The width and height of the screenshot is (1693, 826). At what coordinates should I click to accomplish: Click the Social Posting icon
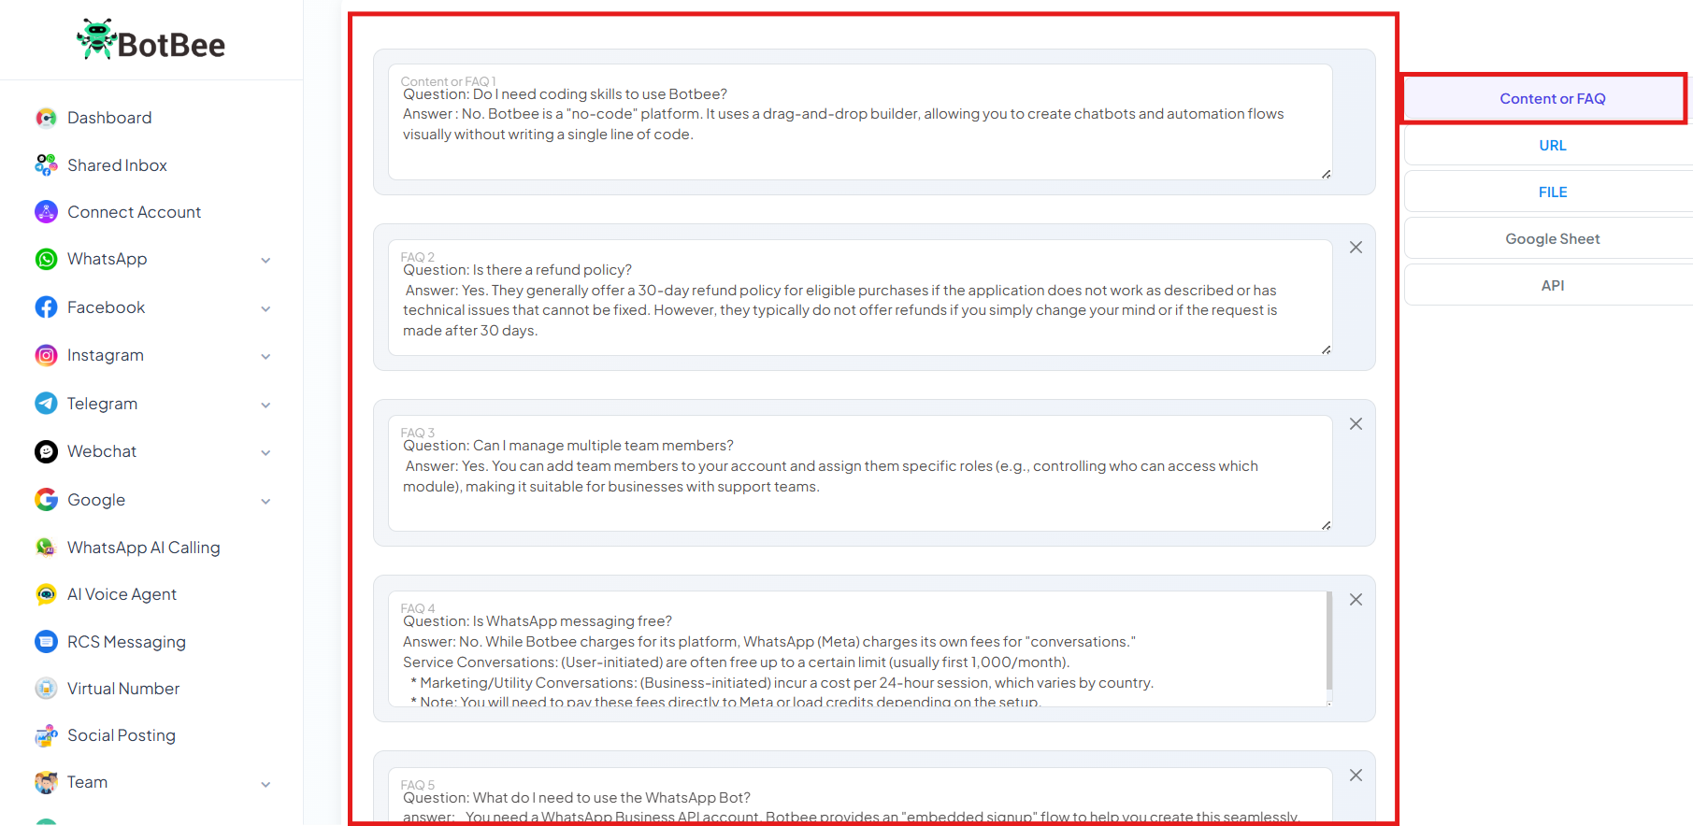[x=46, y=735]
